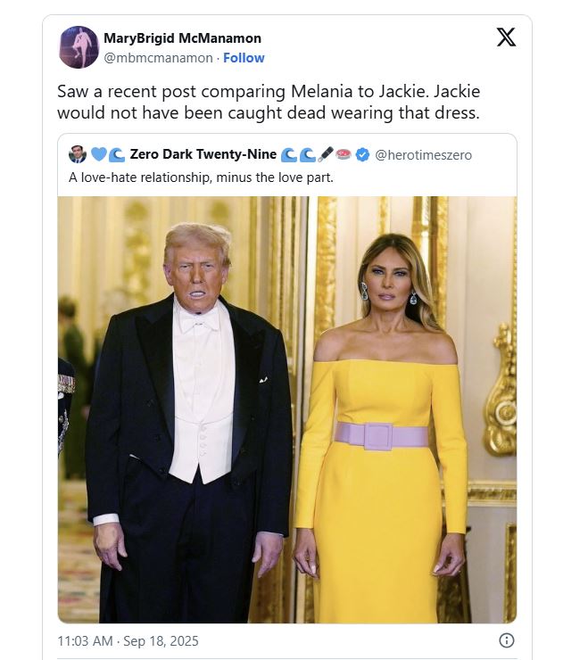Screen dimensions: 563x660
Task: Open MaryBrigid McManamon display name
Action: pyautogui.click(x=182, y=38)
